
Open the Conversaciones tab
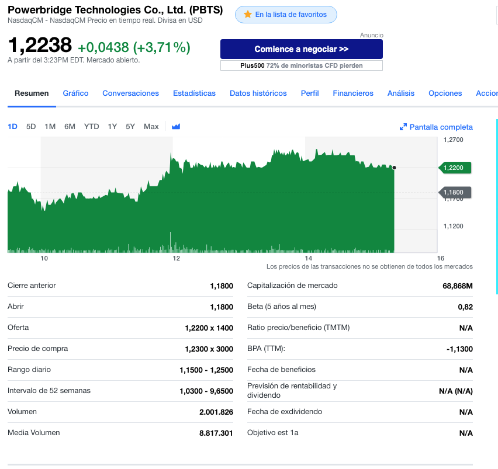click(x=130, y=93)
